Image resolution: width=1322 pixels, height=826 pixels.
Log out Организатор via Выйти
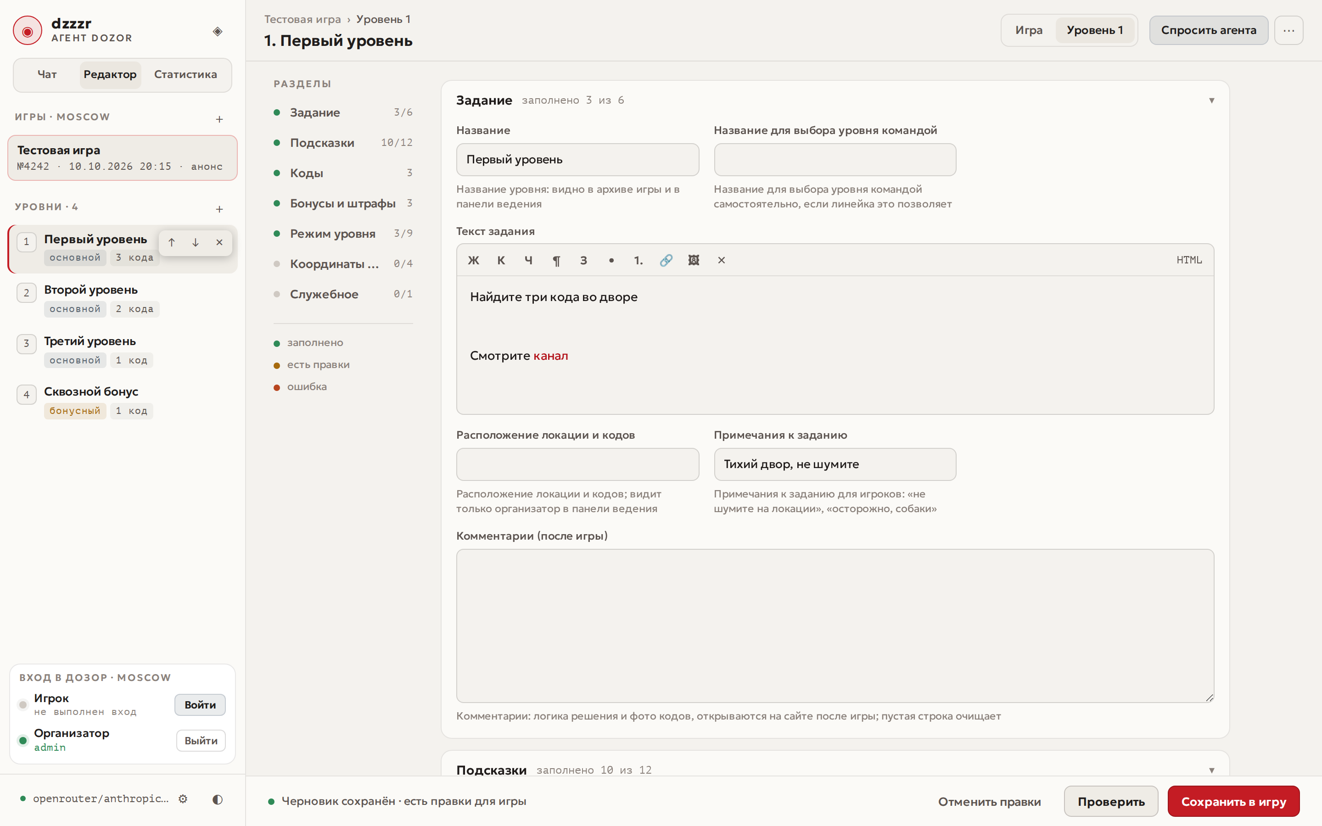(201, 741)
